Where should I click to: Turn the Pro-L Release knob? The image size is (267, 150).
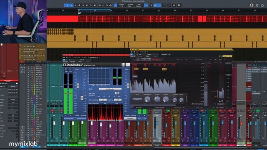tap(166, 99)
